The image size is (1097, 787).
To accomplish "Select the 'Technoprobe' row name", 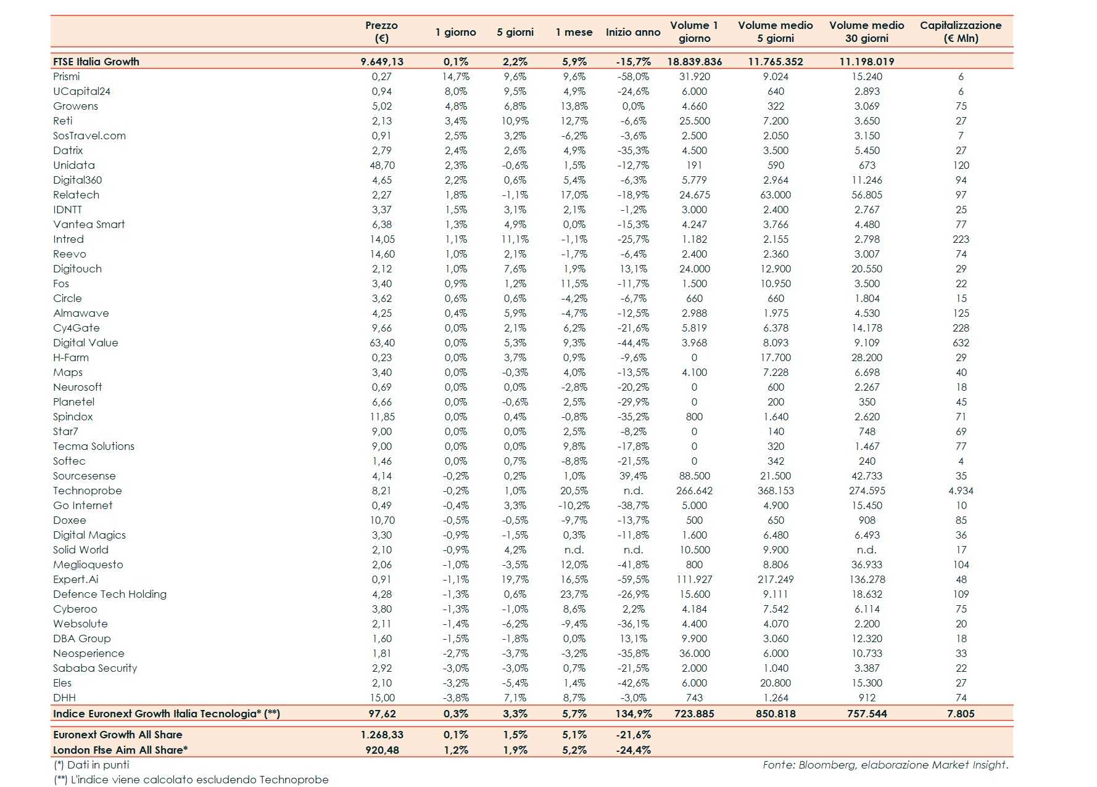I will pyautogui.click(x=88, y=491).
